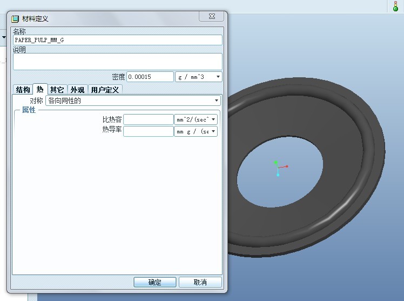Switch to the 结构 tab
This screenshot has height=301, width=404.
[23, 90]
